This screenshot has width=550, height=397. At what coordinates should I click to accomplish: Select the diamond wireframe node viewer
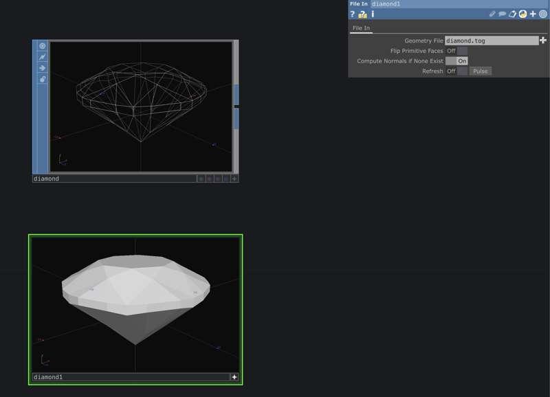coord(141,106)
